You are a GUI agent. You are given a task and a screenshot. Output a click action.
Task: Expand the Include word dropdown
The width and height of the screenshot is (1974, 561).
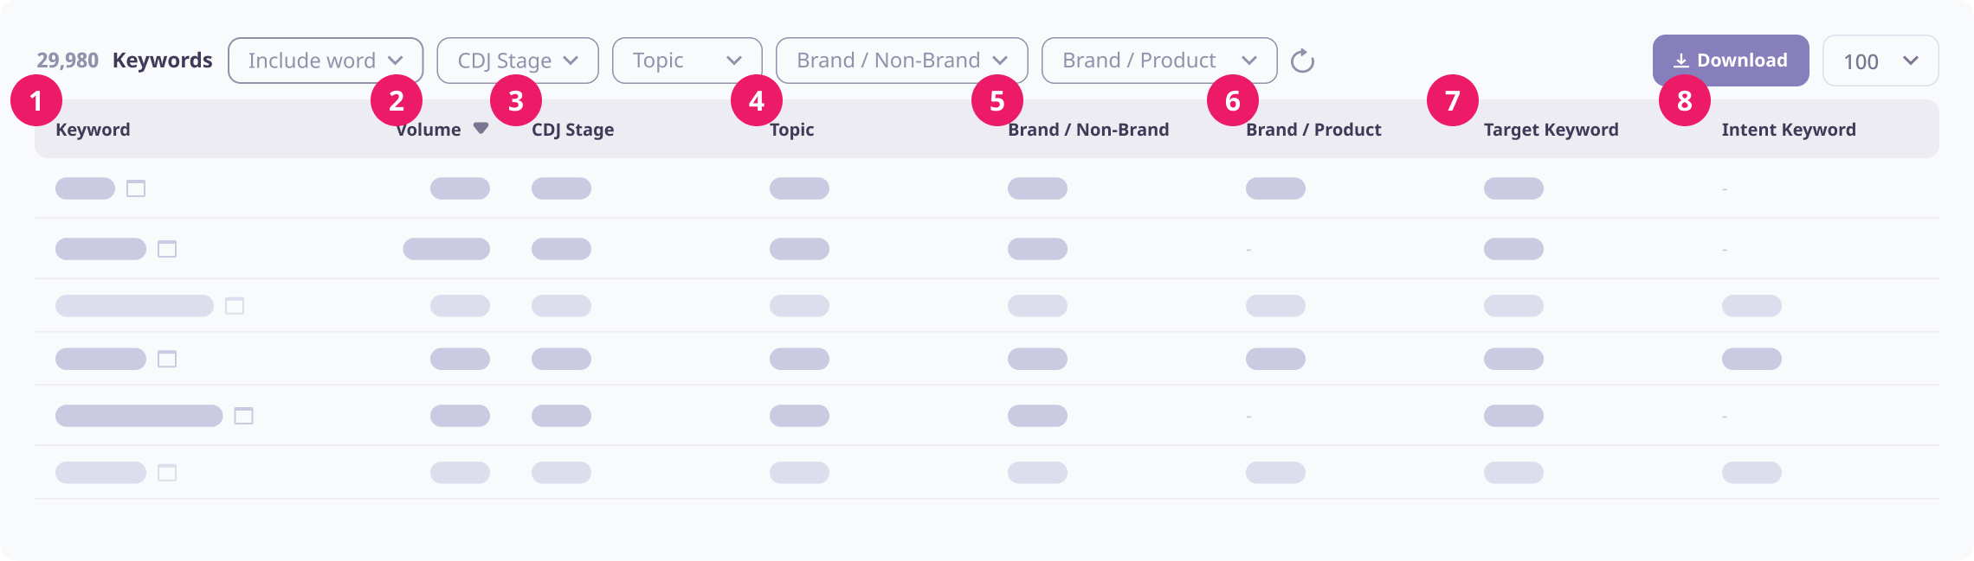coord(326,61)
